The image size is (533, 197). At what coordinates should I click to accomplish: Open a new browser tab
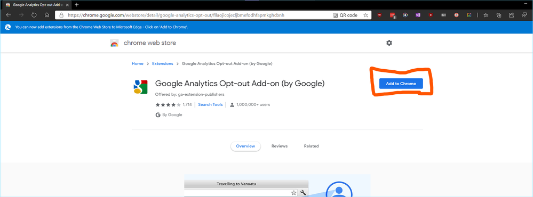pyautogui.click(x=76, y=4)
